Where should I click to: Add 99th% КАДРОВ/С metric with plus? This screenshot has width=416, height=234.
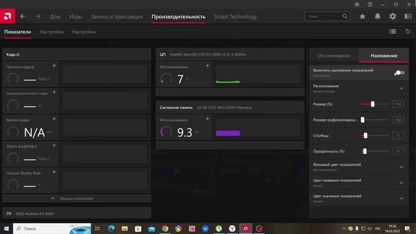(x=54, y=146)
